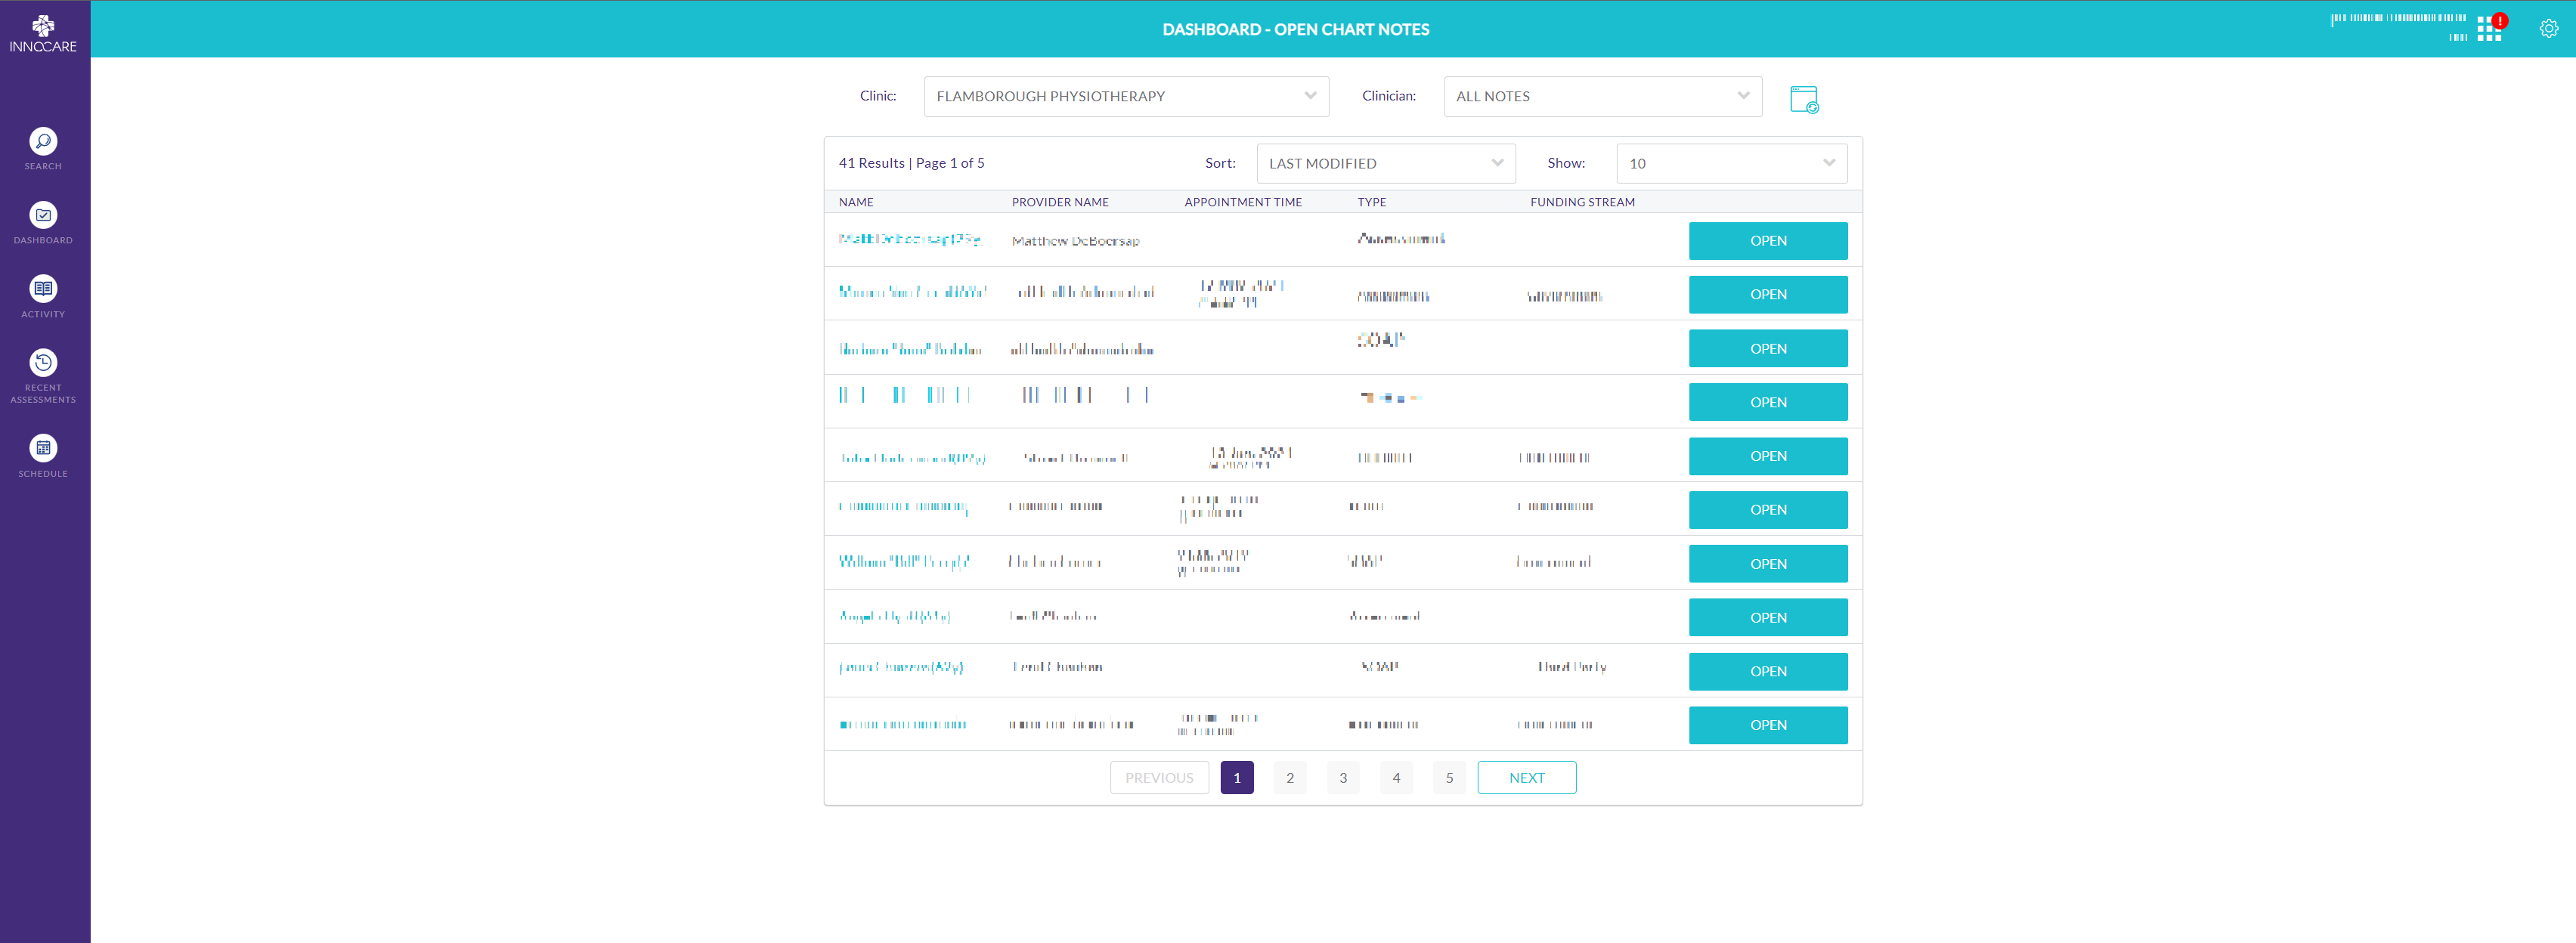Screen dimensions: 2576x943
Task: Click OPEN for the Matthew DeBoersap note
Action: 1768,241
